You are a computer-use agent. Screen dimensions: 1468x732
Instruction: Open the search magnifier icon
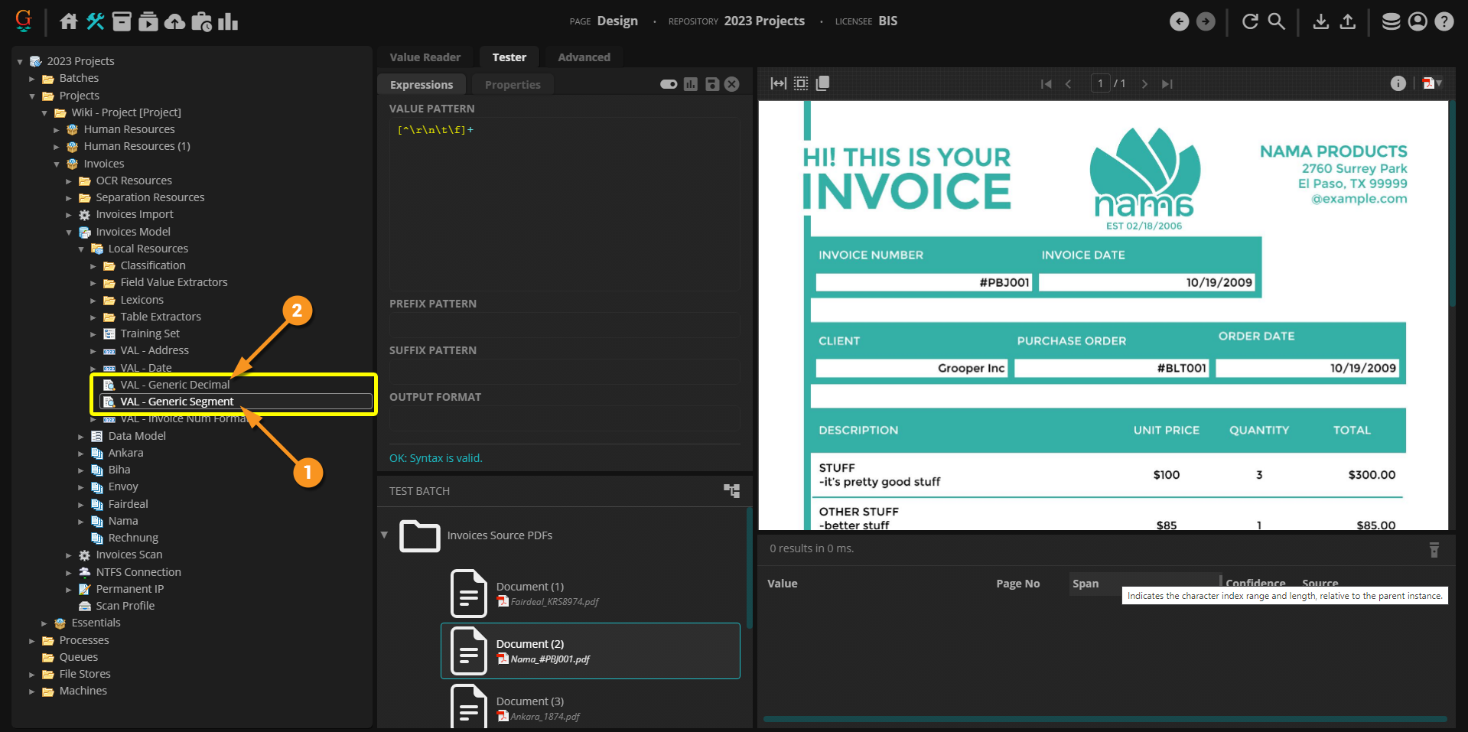[1276, 21]
